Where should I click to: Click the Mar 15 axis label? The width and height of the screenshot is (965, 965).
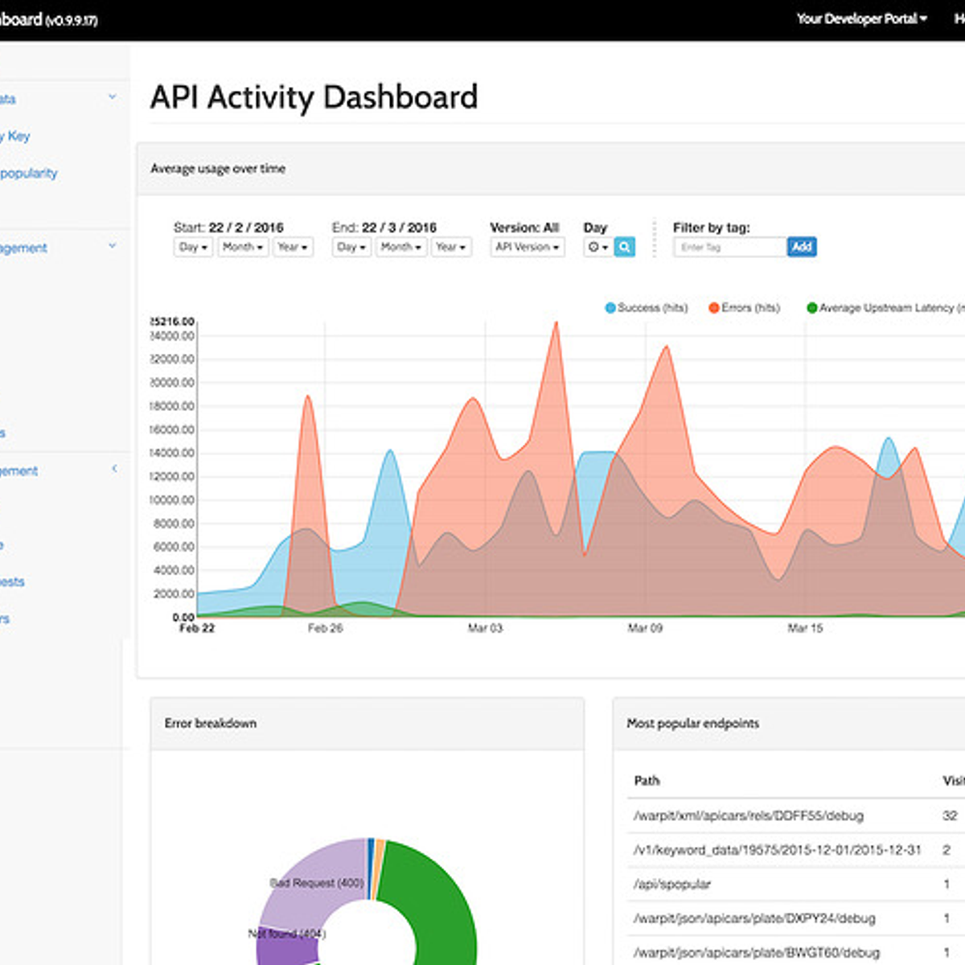[x=805, y=628]
